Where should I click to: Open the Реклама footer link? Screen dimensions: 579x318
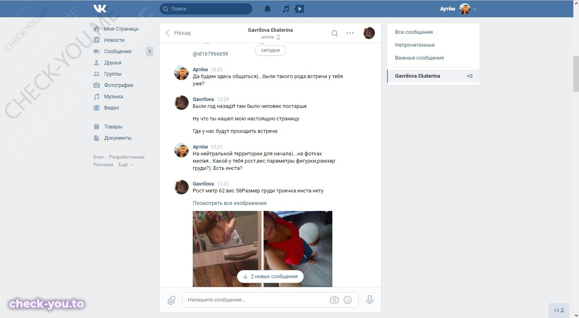coord(103,165)
